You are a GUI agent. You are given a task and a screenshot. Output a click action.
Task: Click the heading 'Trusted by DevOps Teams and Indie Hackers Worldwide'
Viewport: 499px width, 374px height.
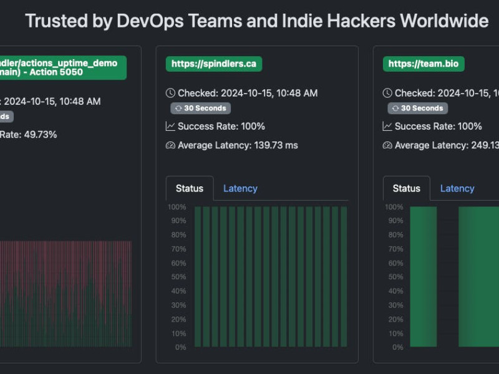257,21
